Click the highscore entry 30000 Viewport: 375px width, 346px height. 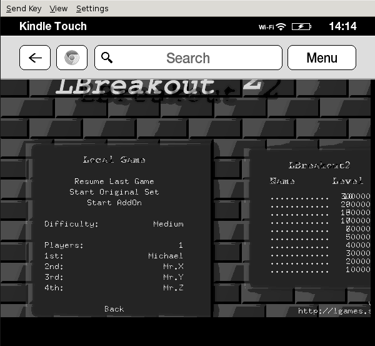tap(358, 253)
